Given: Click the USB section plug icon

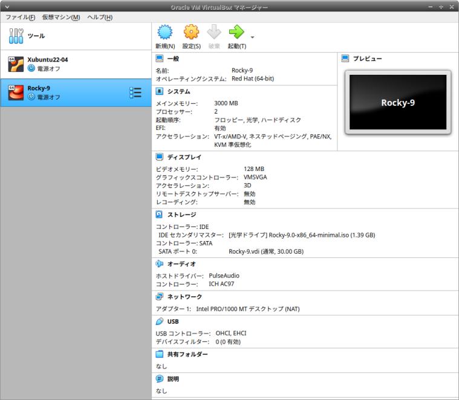Looking at the screenshot, I should 160,321.
